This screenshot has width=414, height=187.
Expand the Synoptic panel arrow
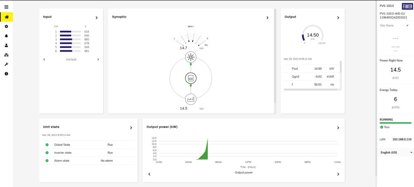click(267, 18)
